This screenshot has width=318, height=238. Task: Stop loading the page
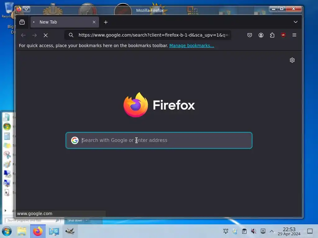(x=46, y=35)
